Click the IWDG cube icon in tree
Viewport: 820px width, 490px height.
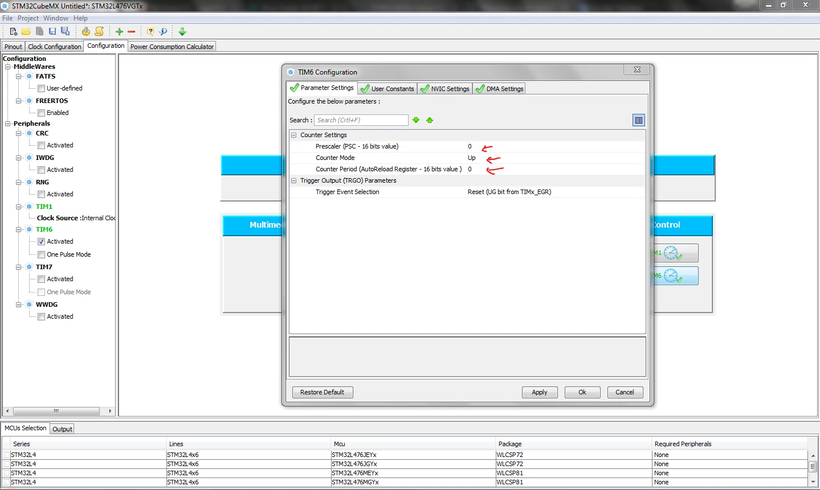(29, 158)
